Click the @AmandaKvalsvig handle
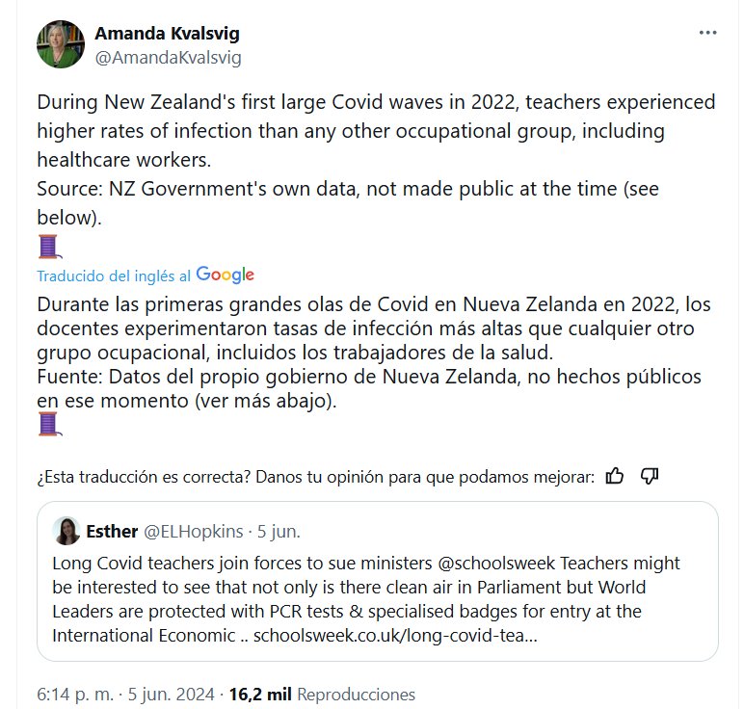 tap(168, 57)
